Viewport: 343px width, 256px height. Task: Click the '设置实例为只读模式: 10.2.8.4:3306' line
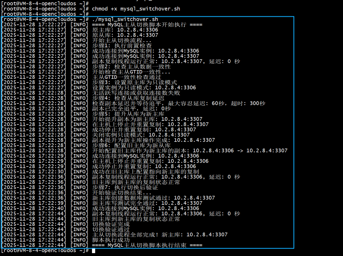(x=98, y=88)
